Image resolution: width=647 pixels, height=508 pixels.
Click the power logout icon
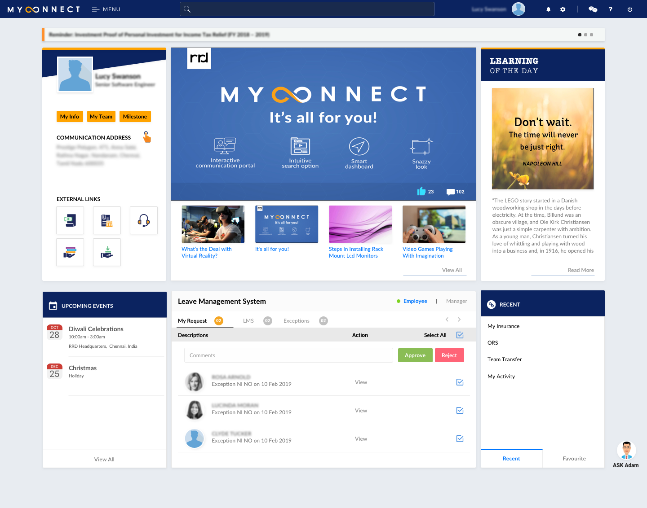click(x=630, y=9)
